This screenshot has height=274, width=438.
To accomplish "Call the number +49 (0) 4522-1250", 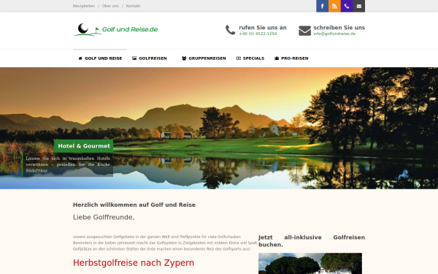I will (258, 34).
